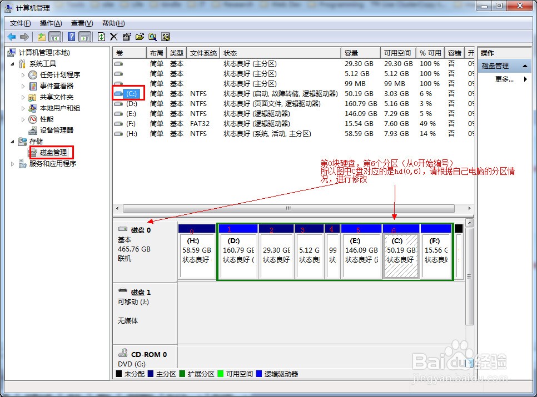Open the 操作(A) menu
This screenshot has height=397, width=537.
point(51,23)
